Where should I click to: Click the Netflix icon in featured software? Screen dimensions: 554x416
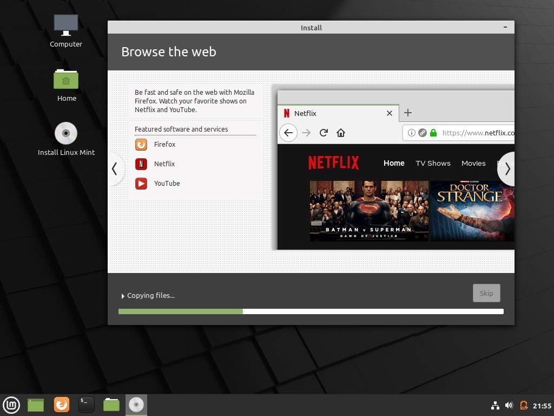click(141, 164)
